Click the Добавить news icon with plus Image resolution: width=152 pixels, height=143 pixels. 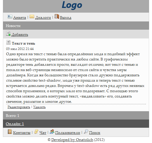pyautogui.click(x=8, y=34)
